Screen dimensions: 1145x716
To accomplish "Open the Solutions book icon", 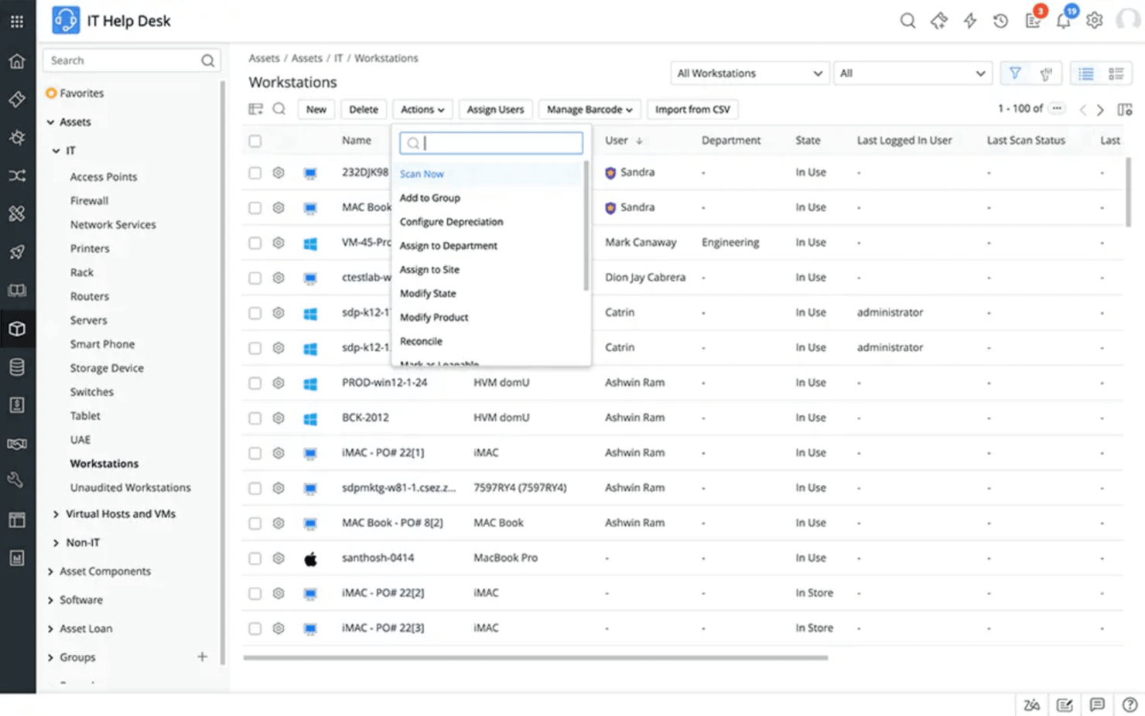I will tap(17, 290).
